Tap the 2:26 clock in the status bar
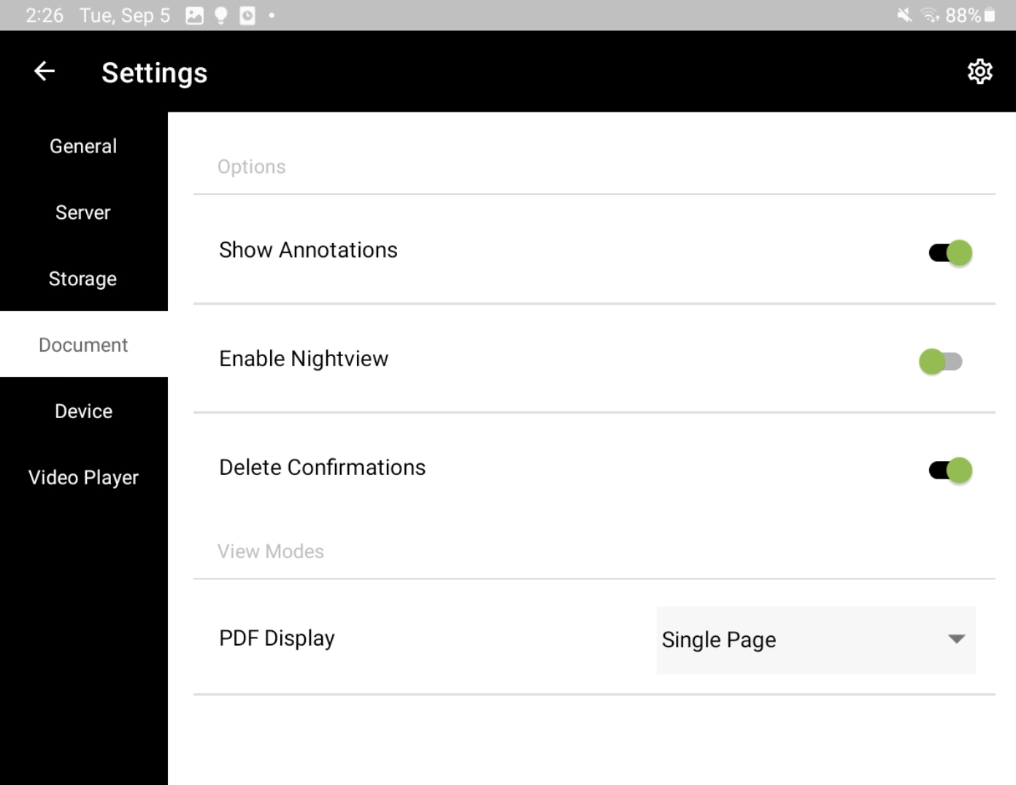The width and height of the screenshot is (1016, 785). click(x=45, y=15)
